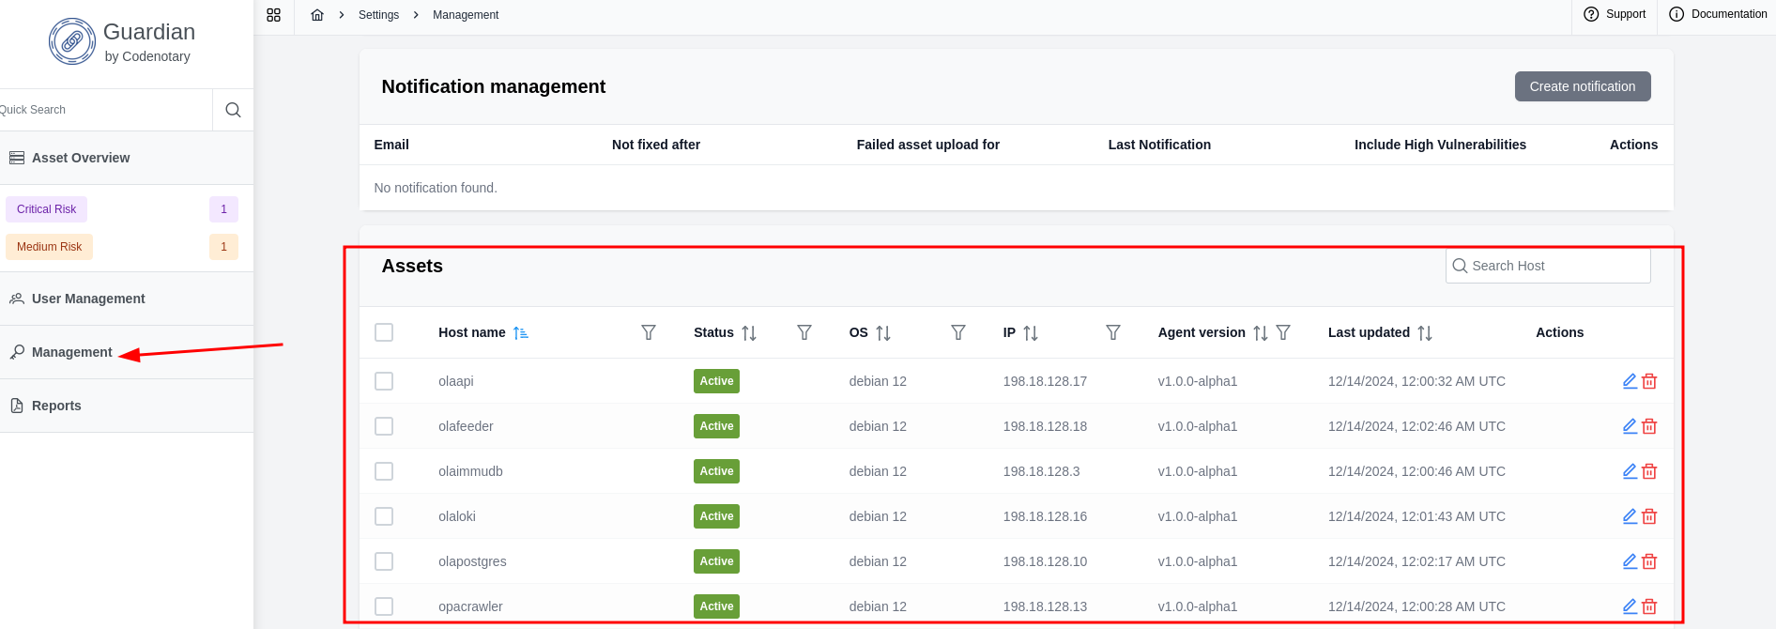Open the IP filter funnel

pos(1113,332)
